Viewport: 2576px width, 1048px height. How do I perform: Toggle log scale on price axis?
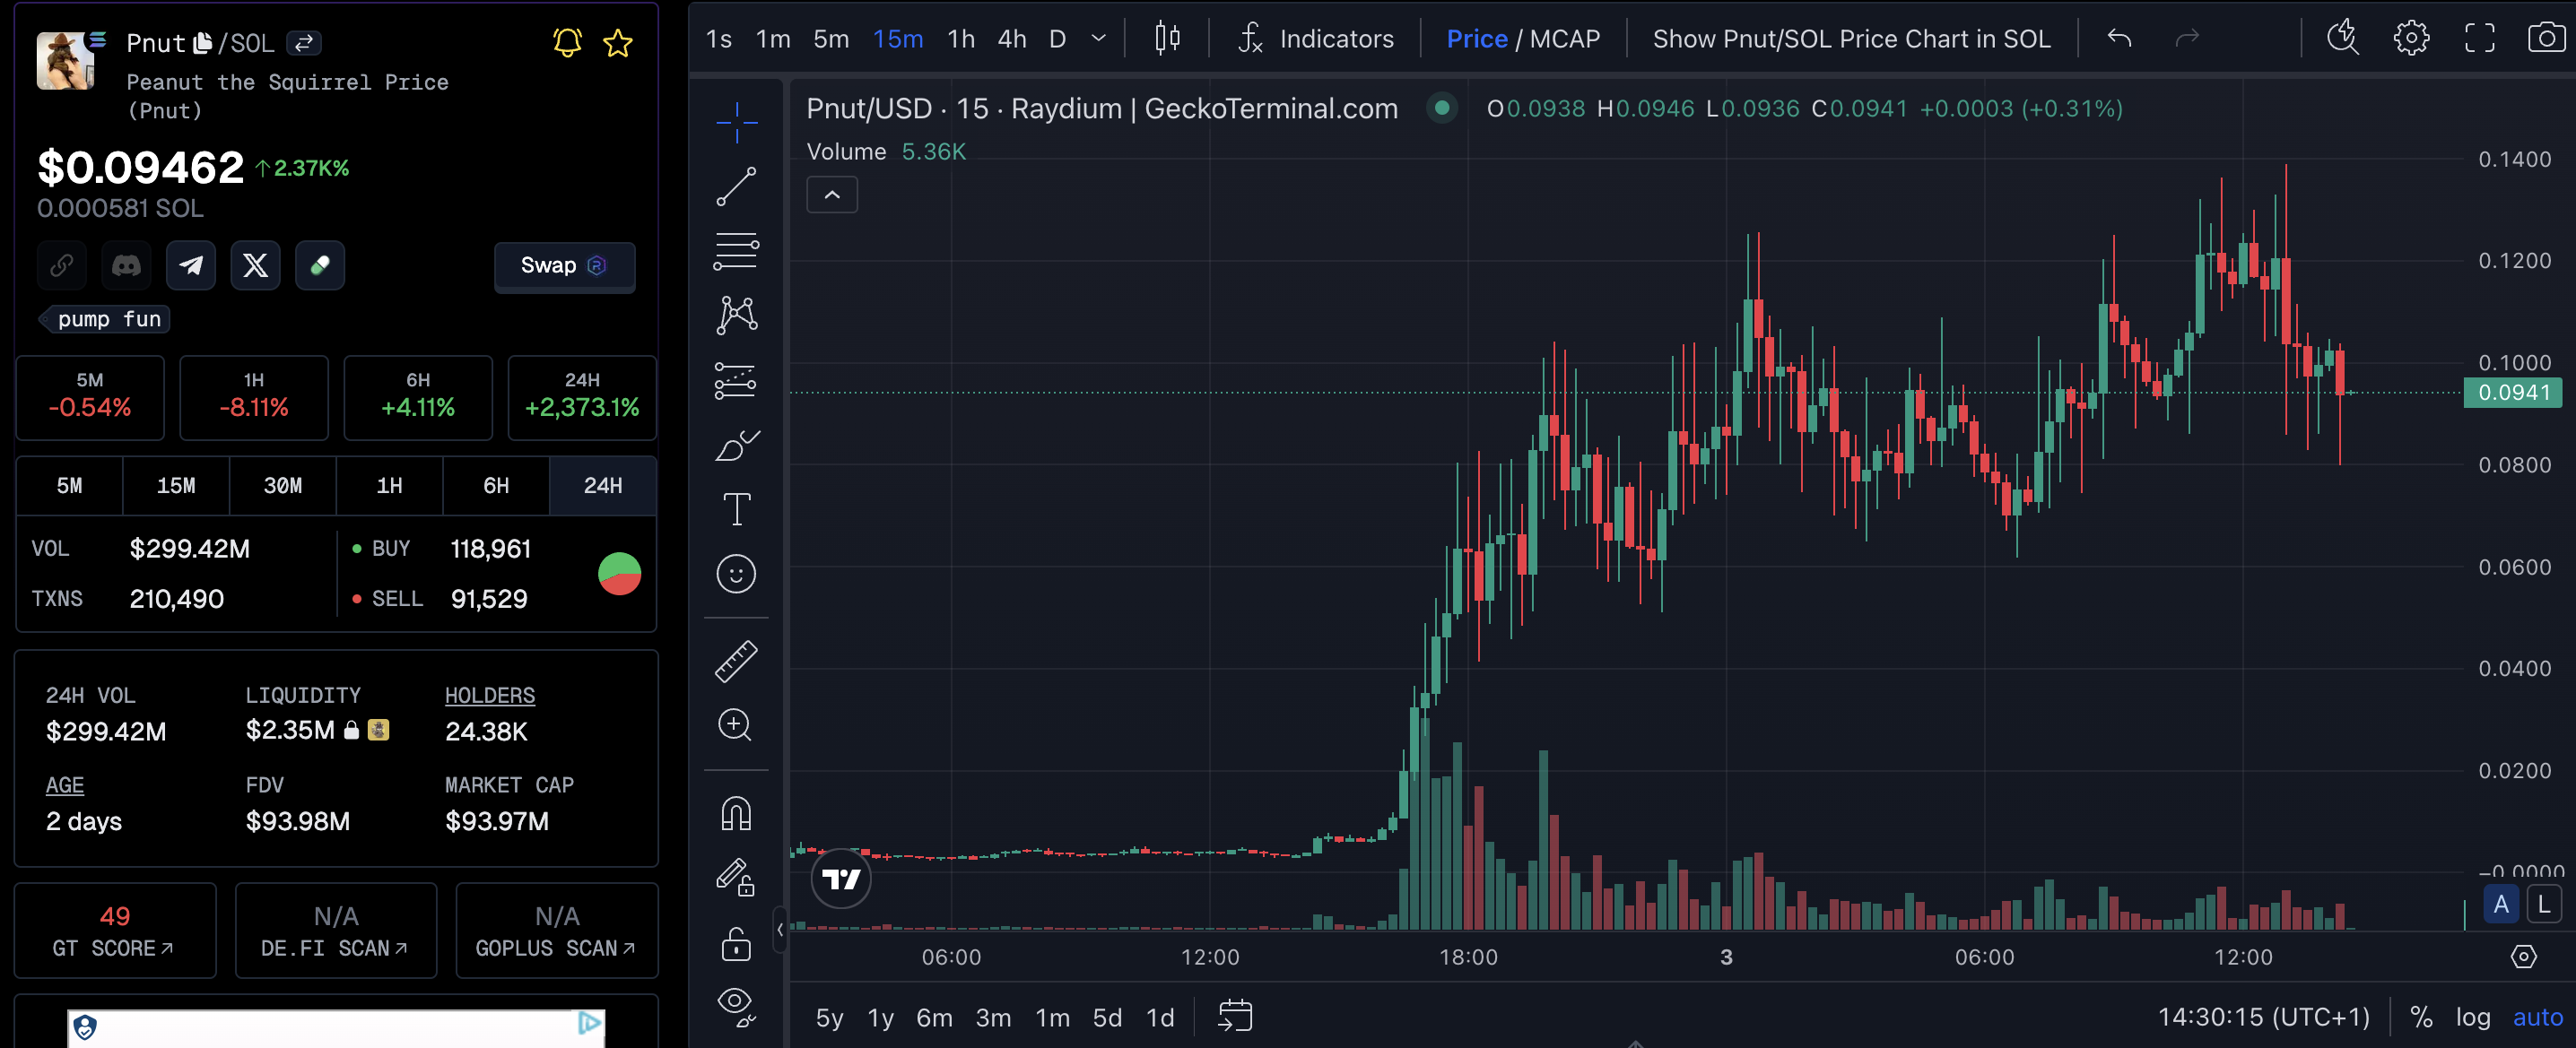pos(2472,1017)
